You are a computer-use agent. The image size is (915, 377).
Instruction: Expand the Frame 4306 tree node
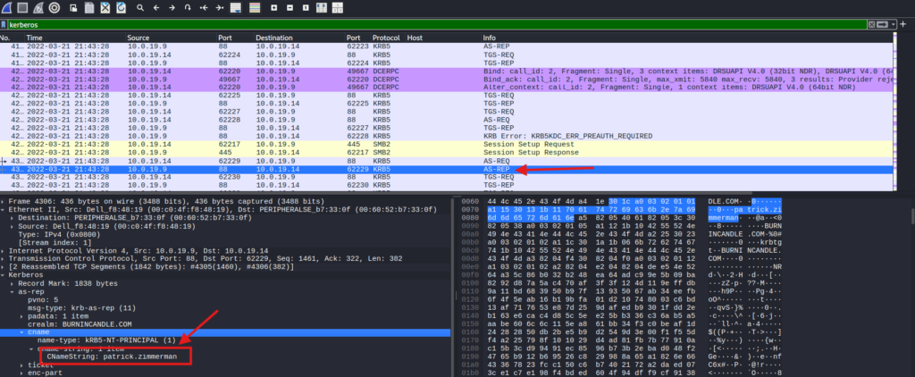point(4,204)
